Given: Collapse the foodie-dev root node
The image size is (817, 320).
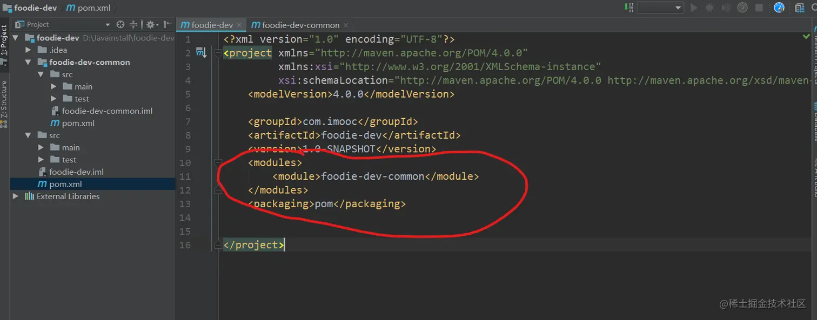Looking at the screenshot, I should pyautogui.click(x=15, y=38).
